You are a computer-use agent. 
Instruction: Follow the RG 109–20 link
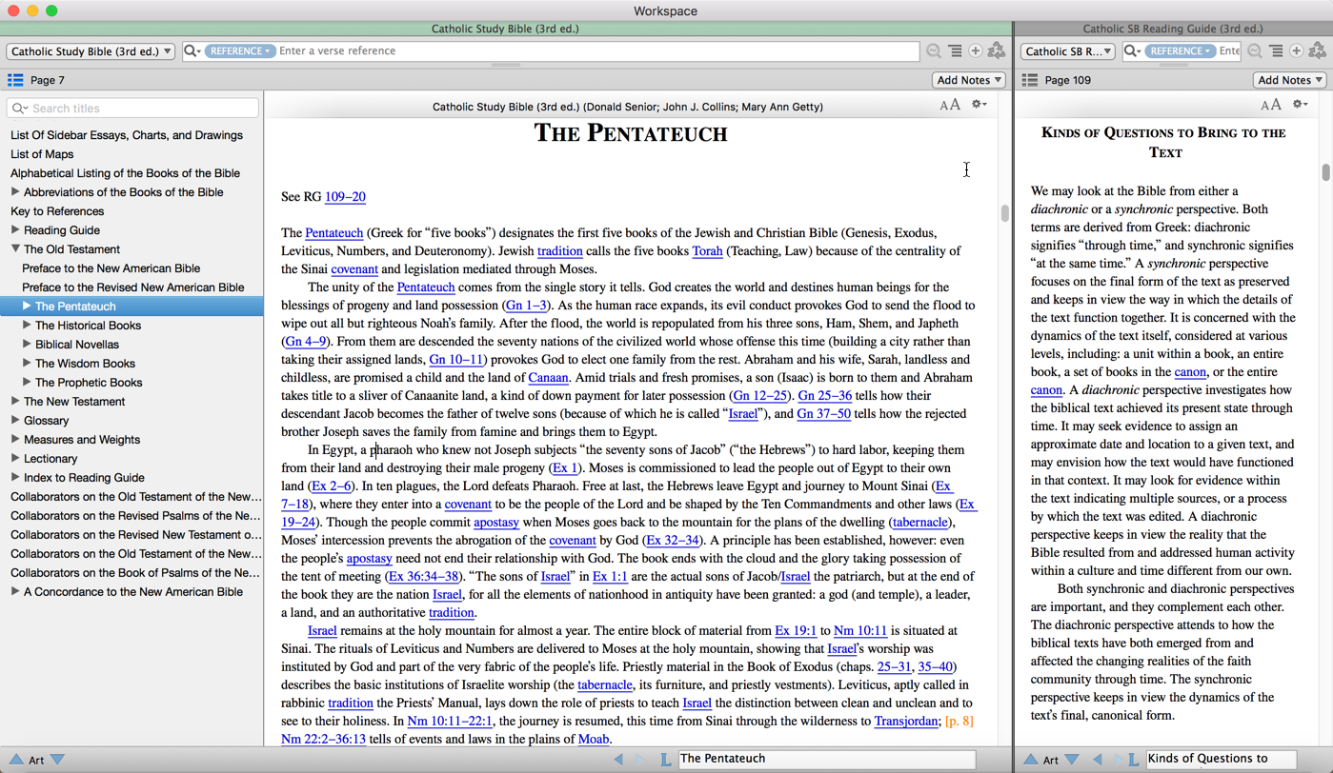[345, 197]
